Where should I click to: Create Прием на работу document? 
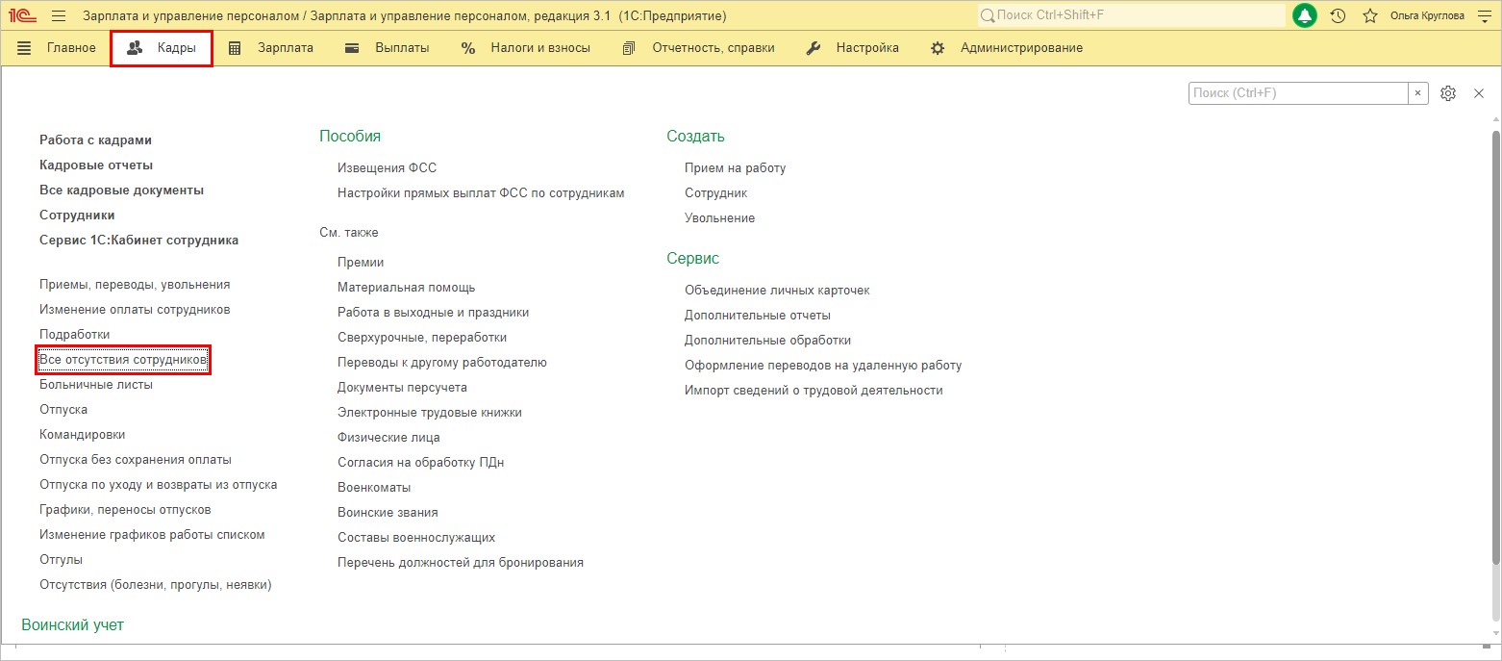point(735,168)
